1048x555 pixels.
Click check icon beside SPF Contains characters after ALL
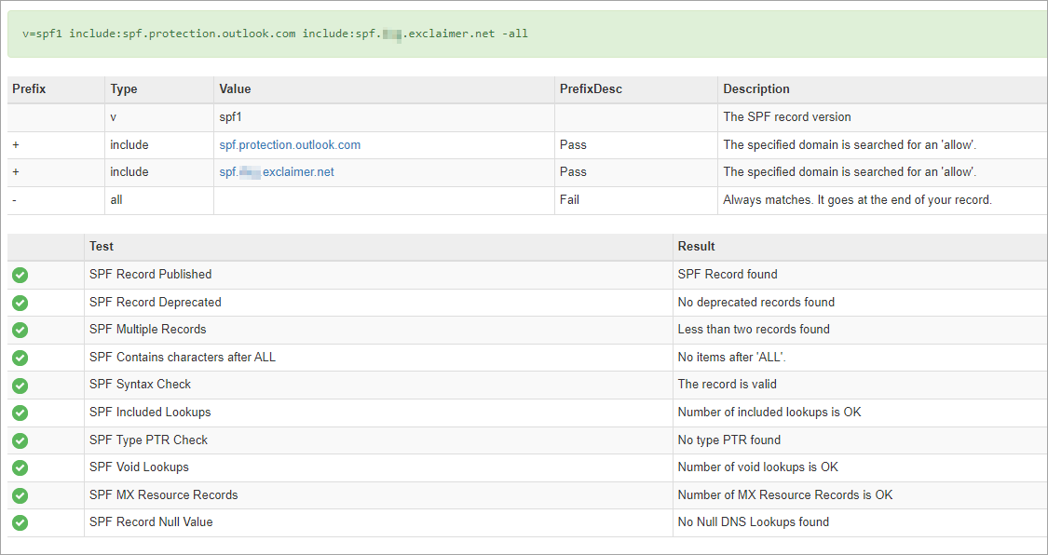coord(20,358)
